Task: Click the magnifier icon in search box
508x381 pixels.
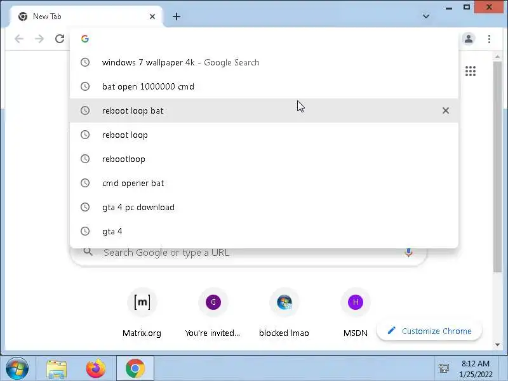Action: tap(88, 251)
